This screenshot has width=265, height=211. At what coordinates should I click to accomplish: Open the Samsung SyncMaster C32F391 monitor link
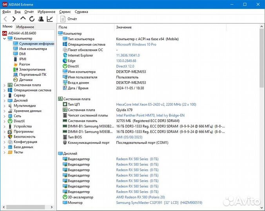tap(159, 202)
